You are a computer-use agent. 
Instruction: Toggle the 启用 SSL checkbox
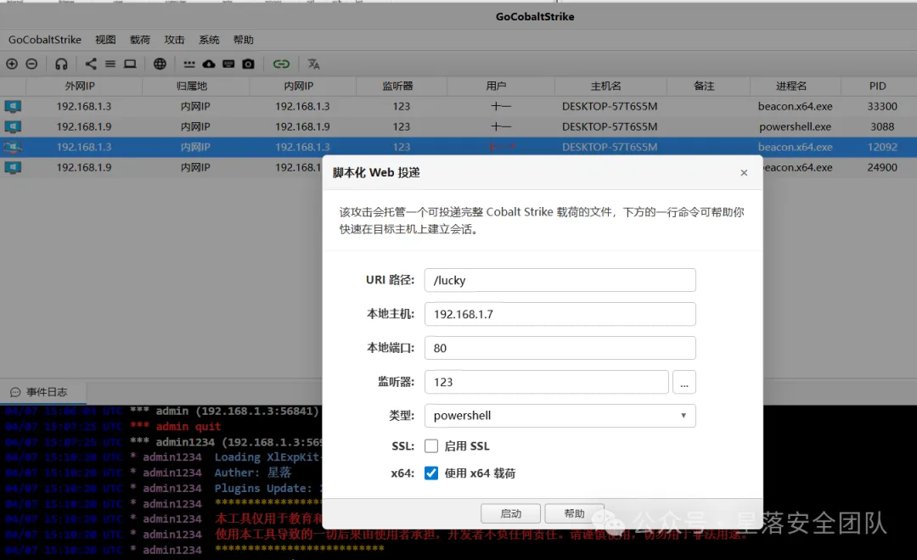431,446
